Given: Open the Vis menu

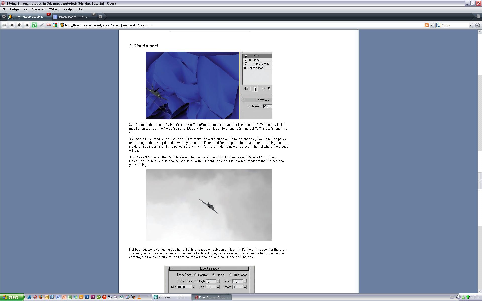Looking at the screenshot, I should 25,9.
